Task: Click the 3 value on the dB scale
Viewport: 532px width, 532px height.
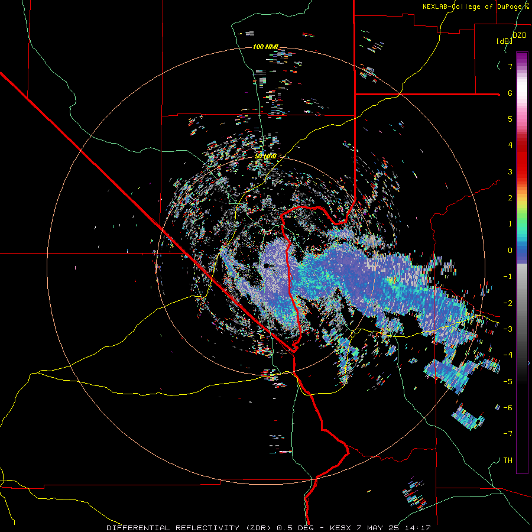Action: 510,171
